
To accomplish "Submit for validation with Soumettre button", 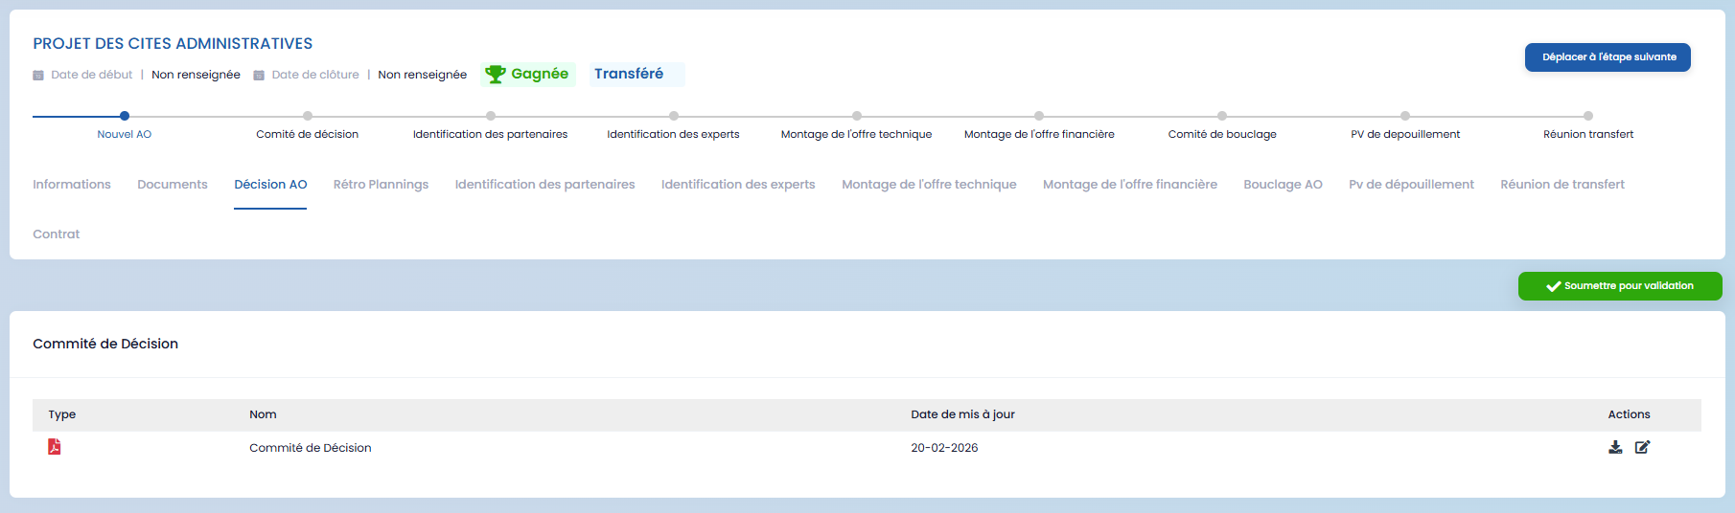I will [1619, 286].
